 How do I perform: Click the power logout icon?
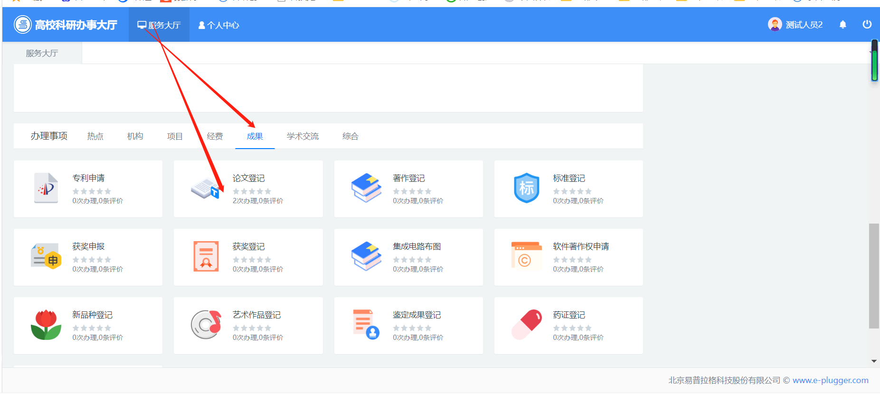(x=867, y=24)
